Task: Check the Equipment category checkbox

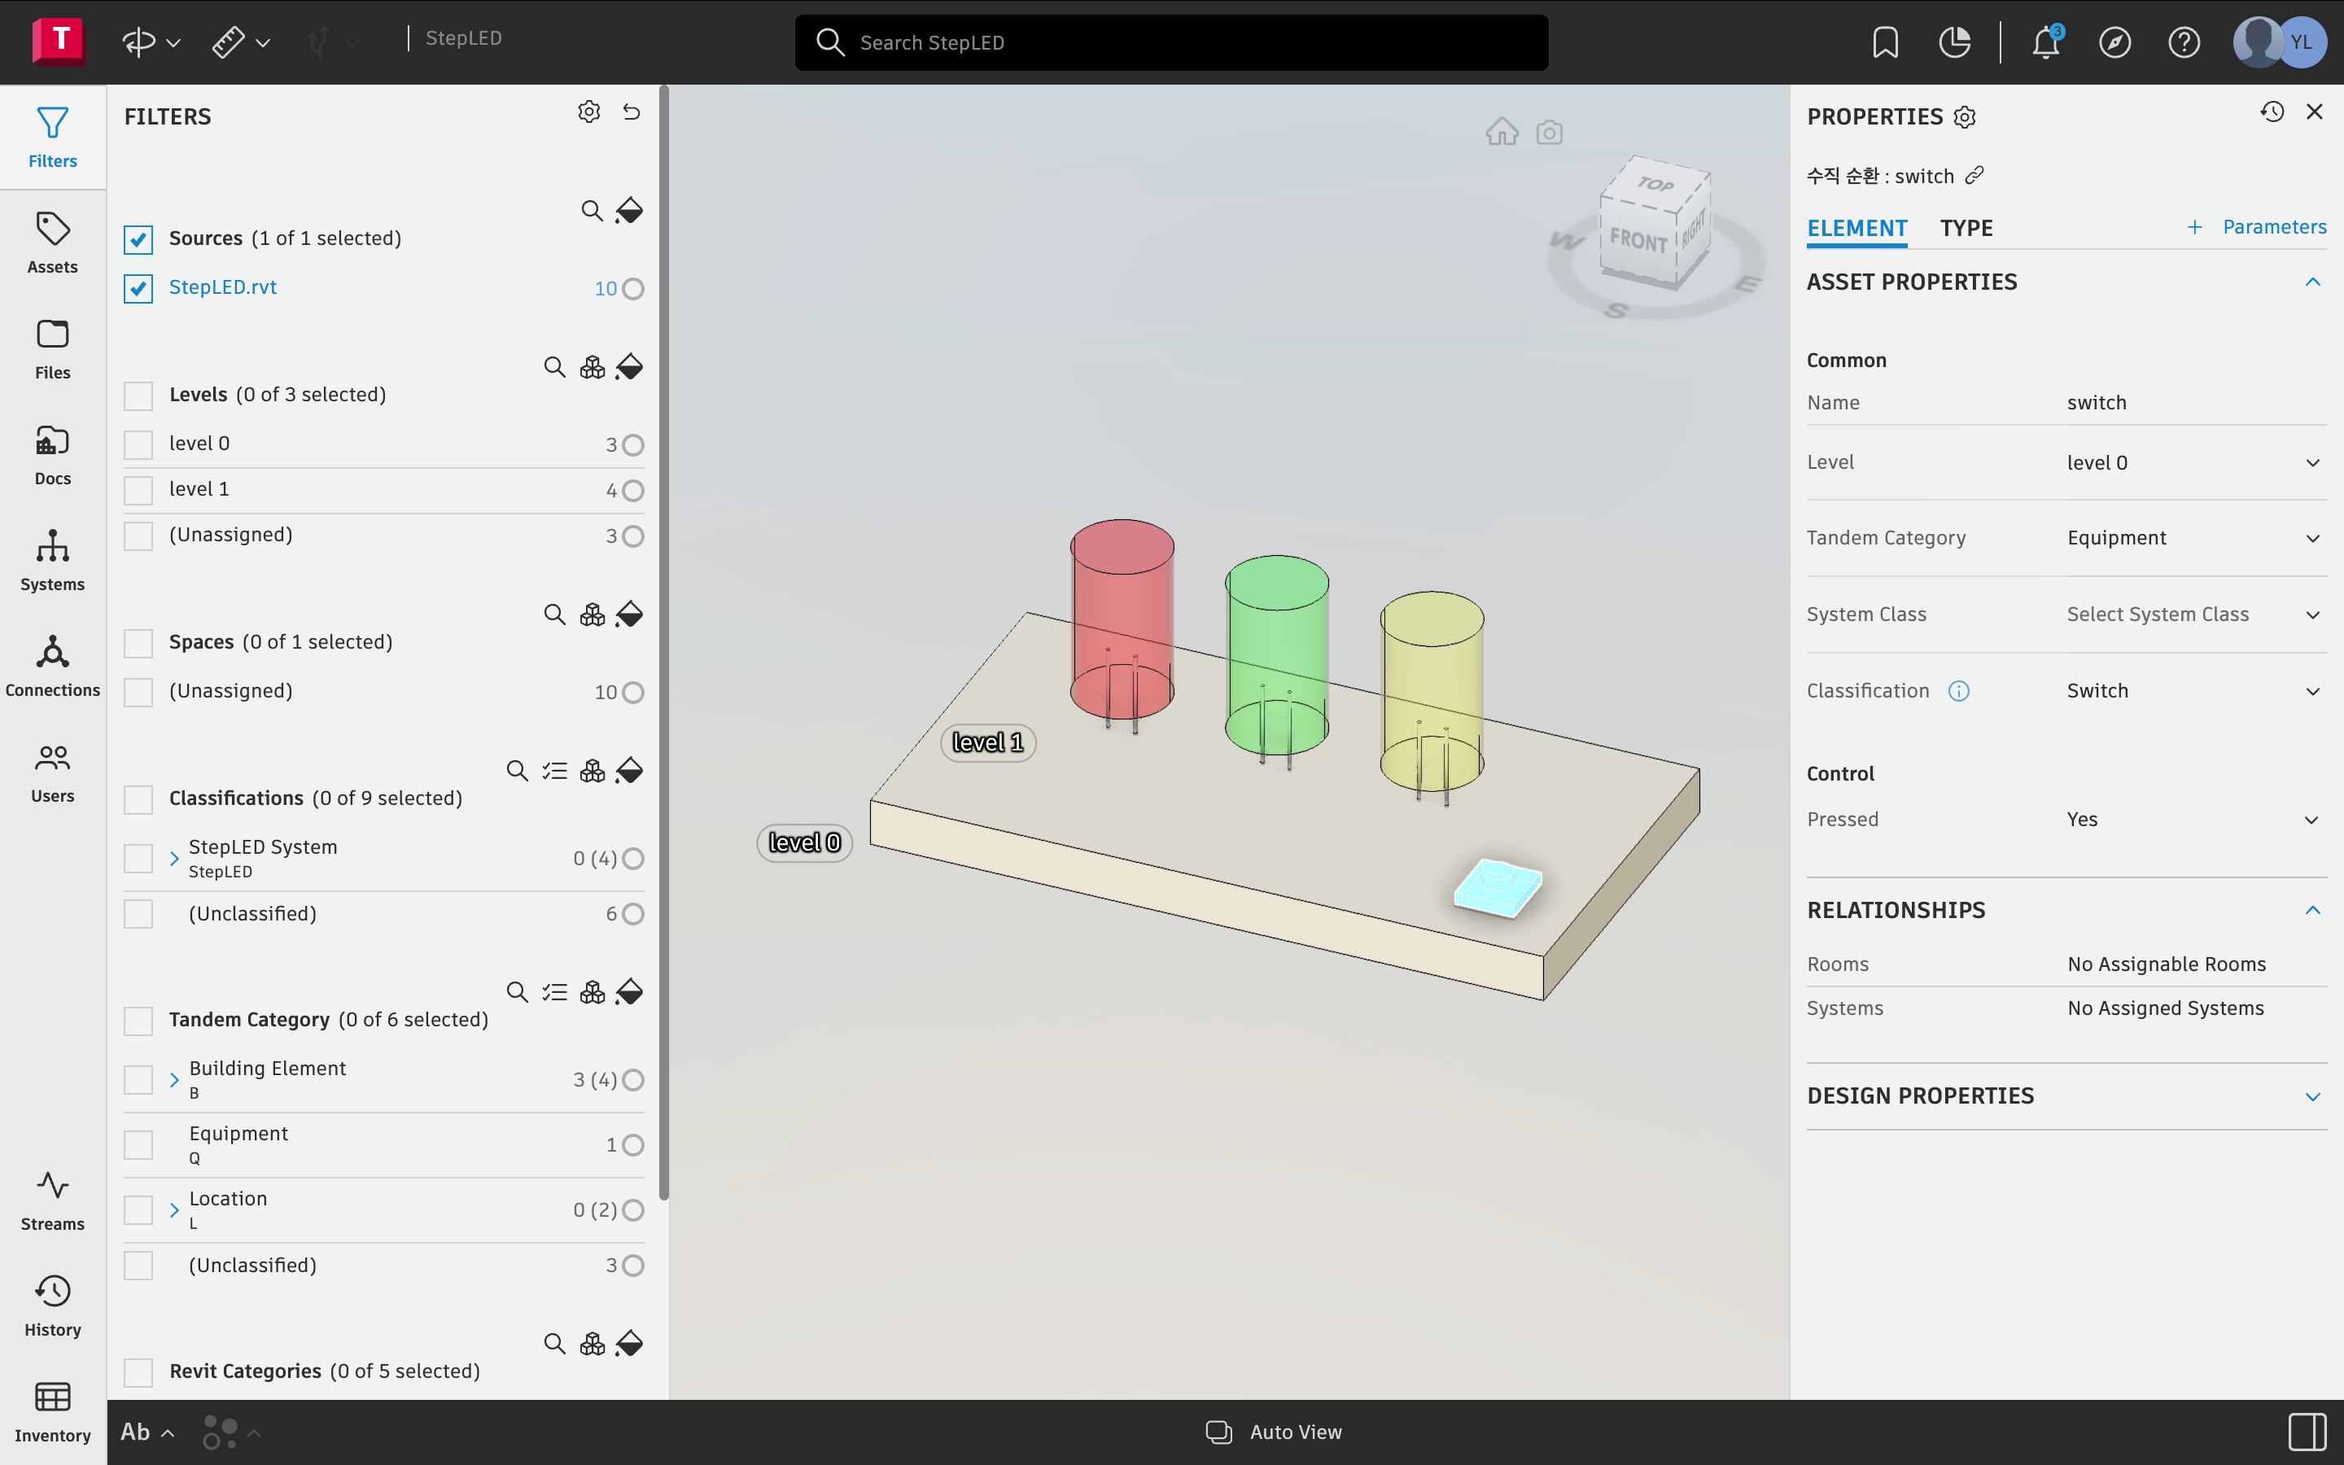Action: pyautogui.click(x=138, y=1144)
